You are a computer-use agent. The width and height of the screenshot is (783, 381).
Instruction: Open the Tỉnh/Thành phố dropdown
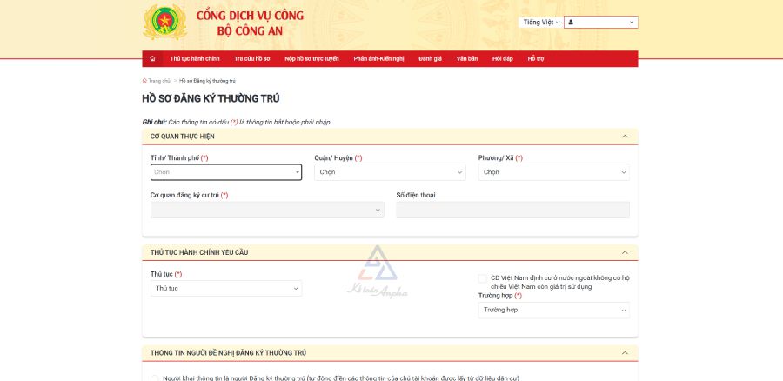[226, 172]
